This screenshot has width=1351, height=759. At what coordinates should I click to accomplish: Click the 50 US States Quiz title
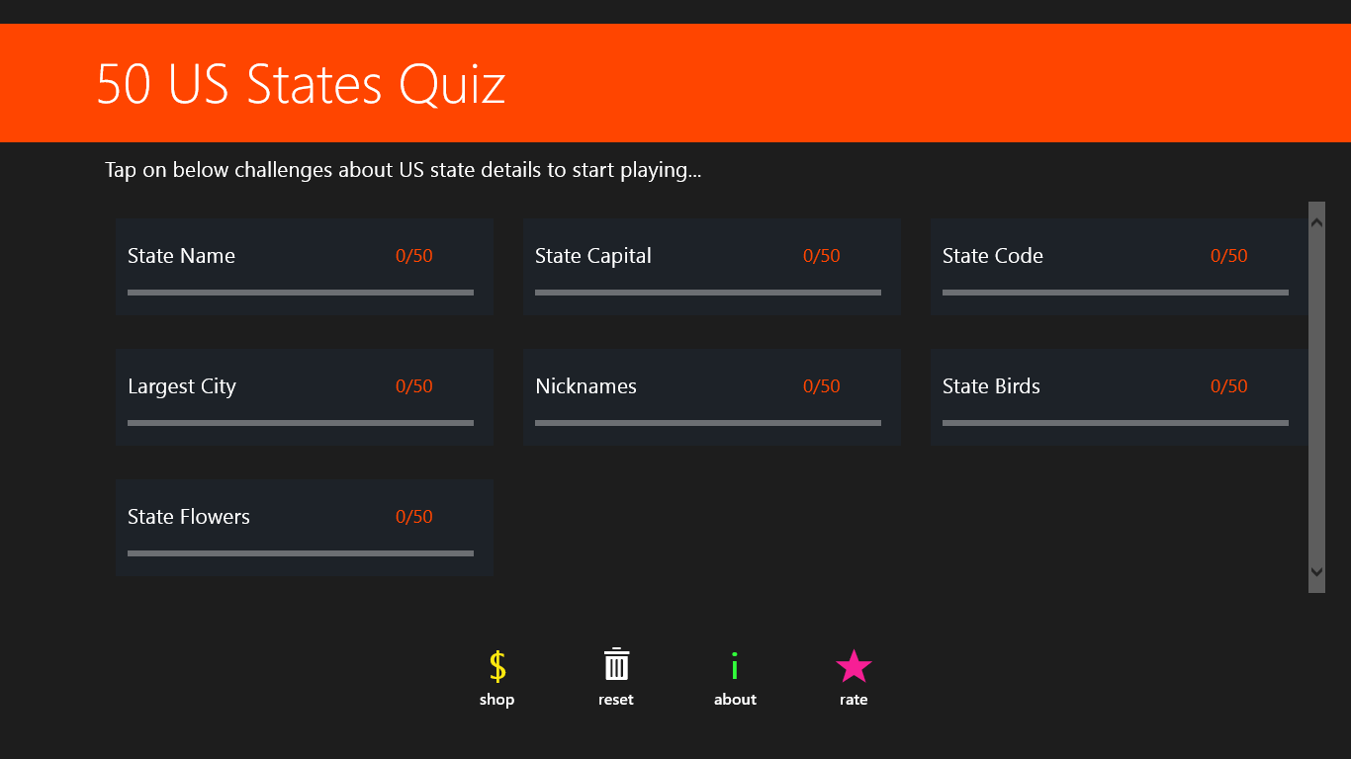tap(301, 84)
